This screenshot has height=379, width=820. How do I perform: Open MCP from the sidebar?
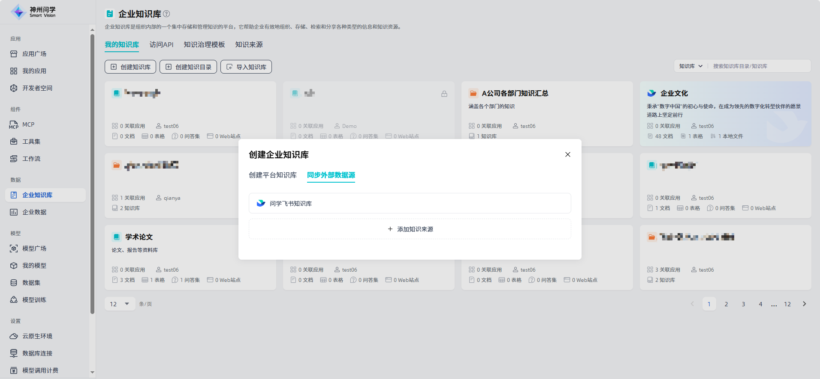click(28, 124)
